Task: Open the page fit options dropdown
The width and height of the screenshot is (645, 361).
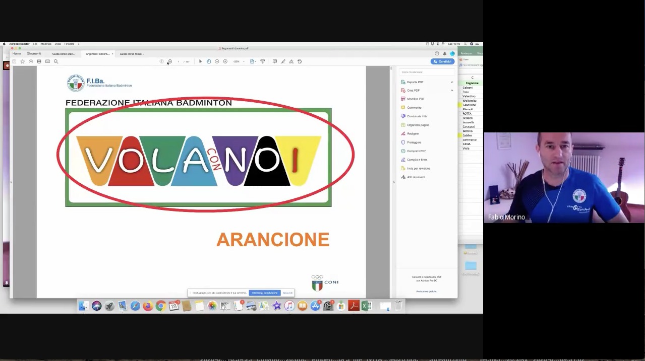Action: (x=253, y=61)
